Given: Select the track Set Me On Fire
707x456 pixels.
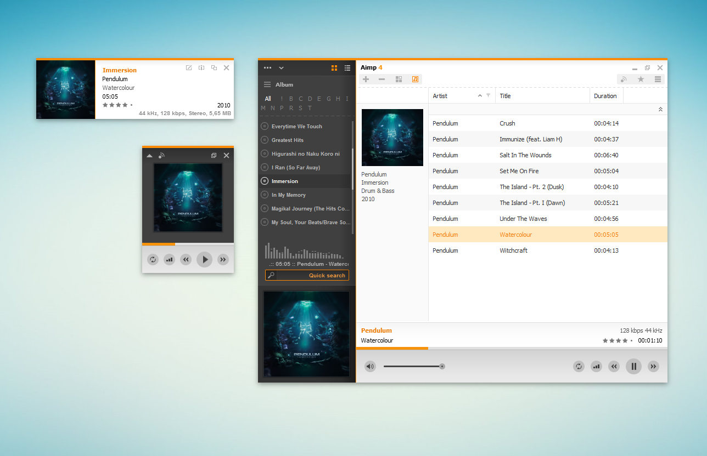Looking at the screenshot, I should (548, 171).
